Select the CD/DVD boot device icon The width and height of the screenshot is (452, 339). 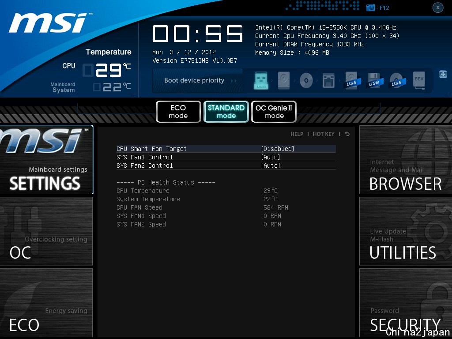(x=306, y=80)
